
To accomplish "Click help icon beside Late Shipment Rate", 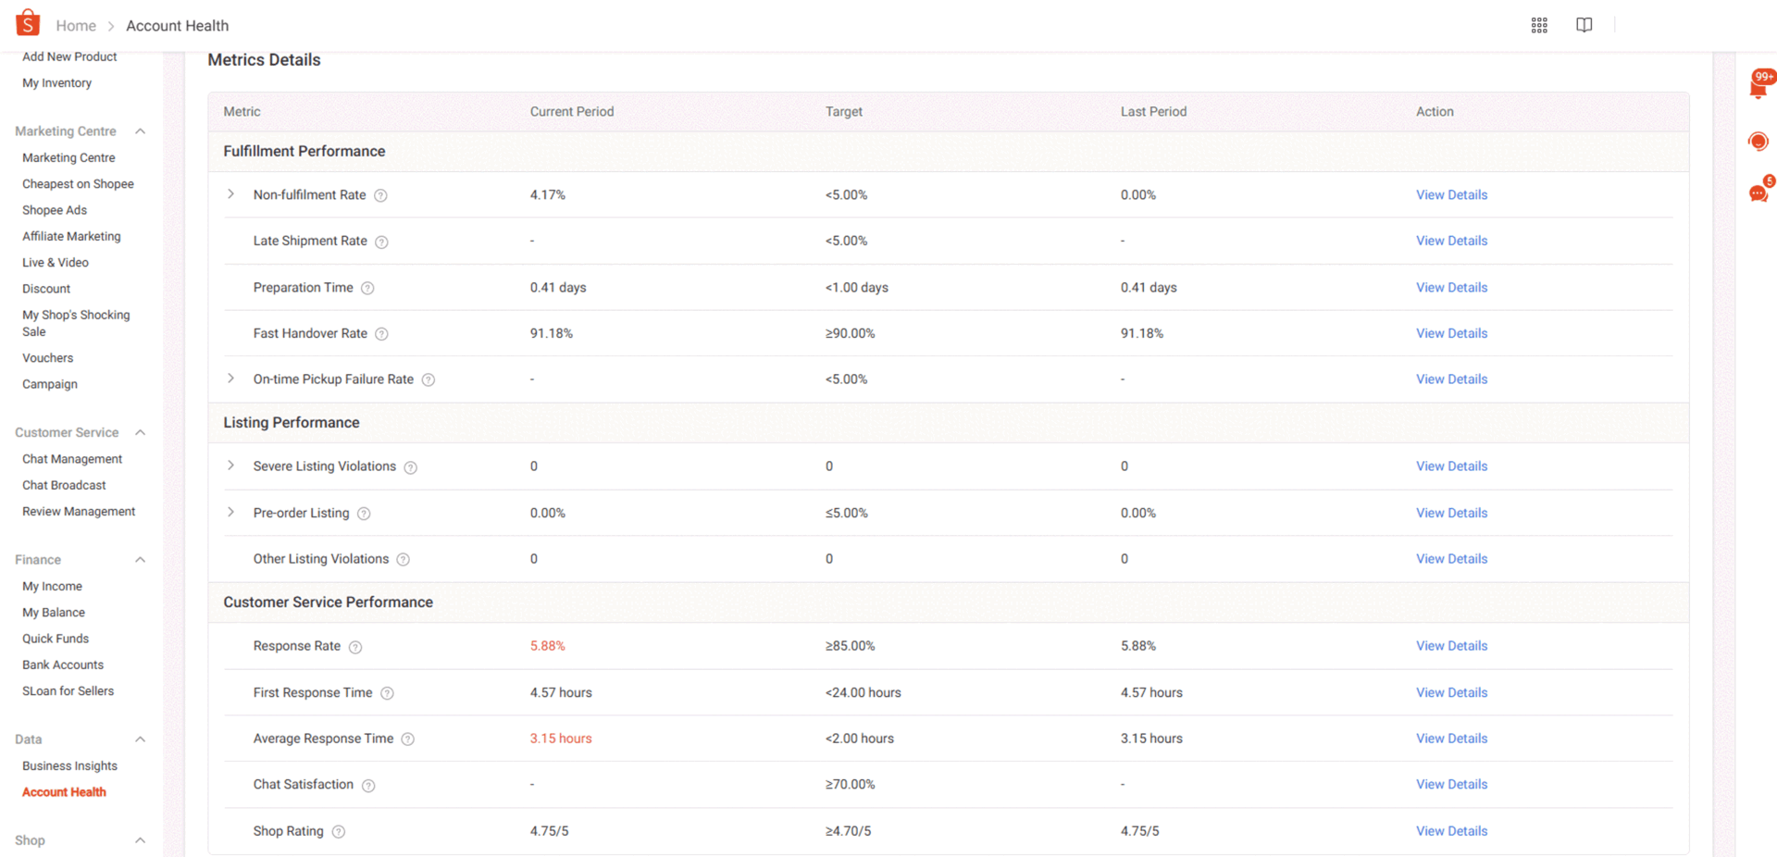I will [381, 242].
